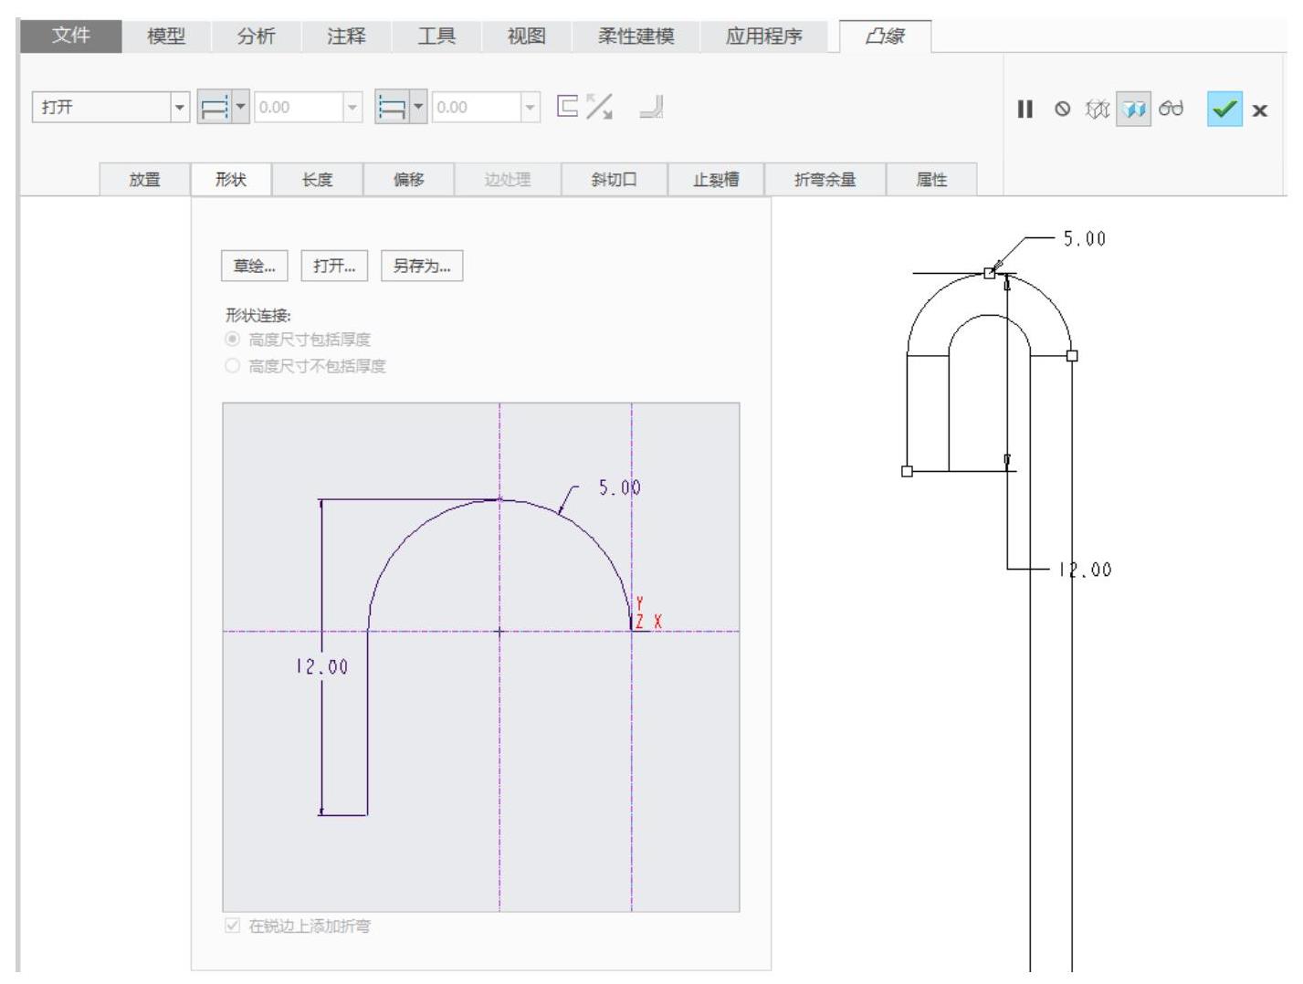Open the 属性 panel tab
Viewport: 1303px width, 984px height.
(x=931, y=180)
